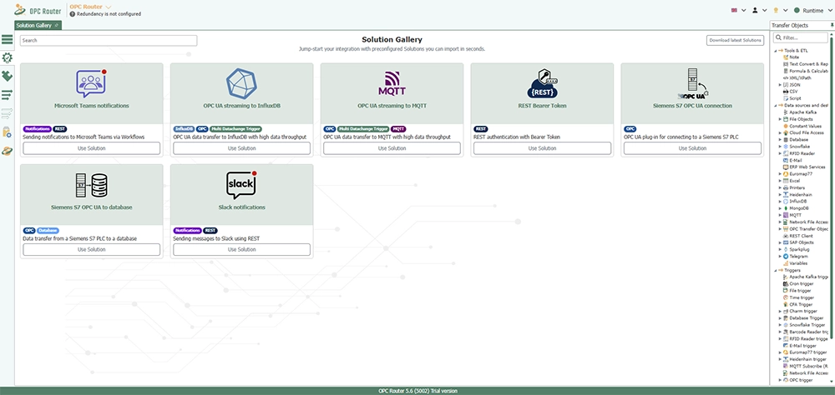
Task: Click the Microsoft Teams notifications card icon
Action: point(92,83)
